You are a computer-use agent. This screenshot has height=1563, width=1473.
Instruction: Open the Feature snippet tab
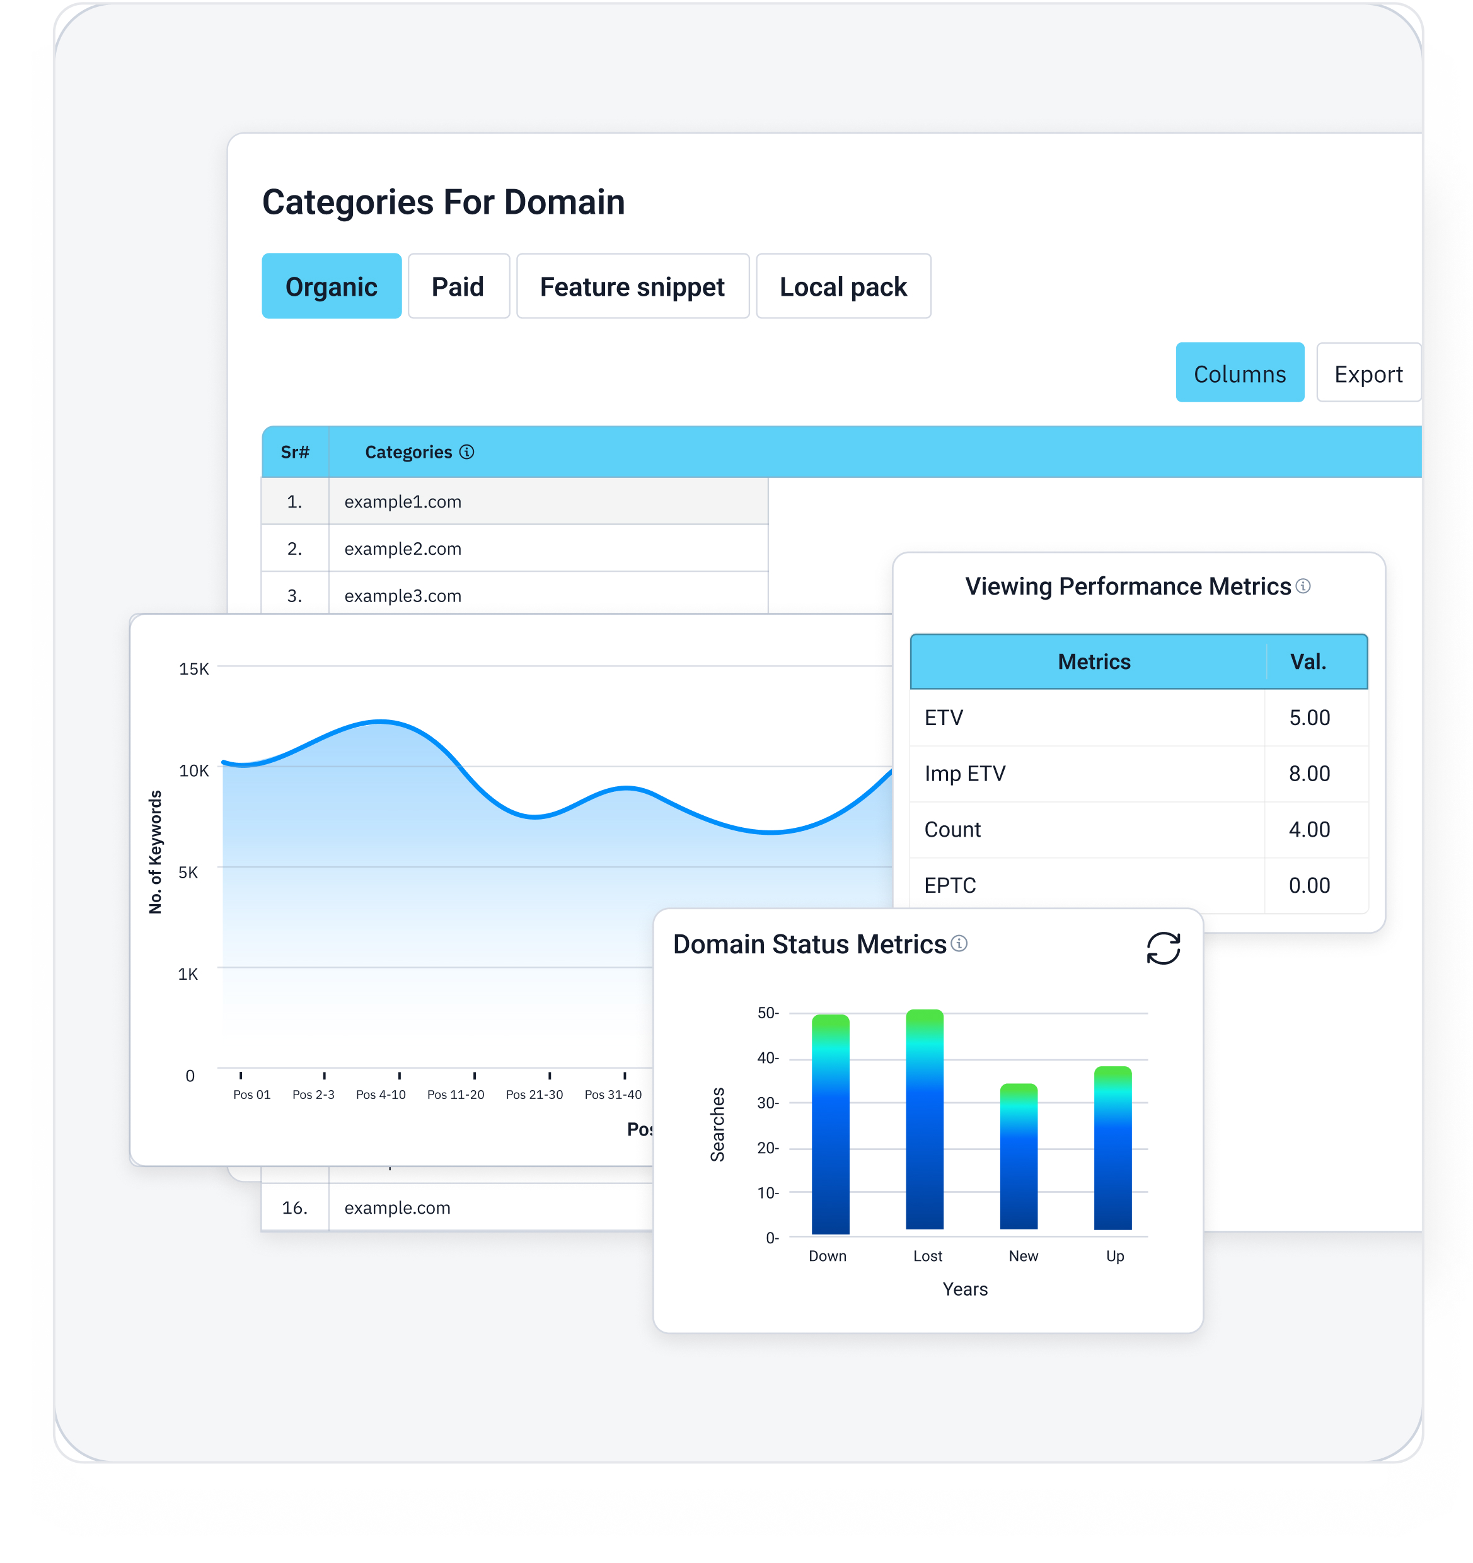point(632,286)
